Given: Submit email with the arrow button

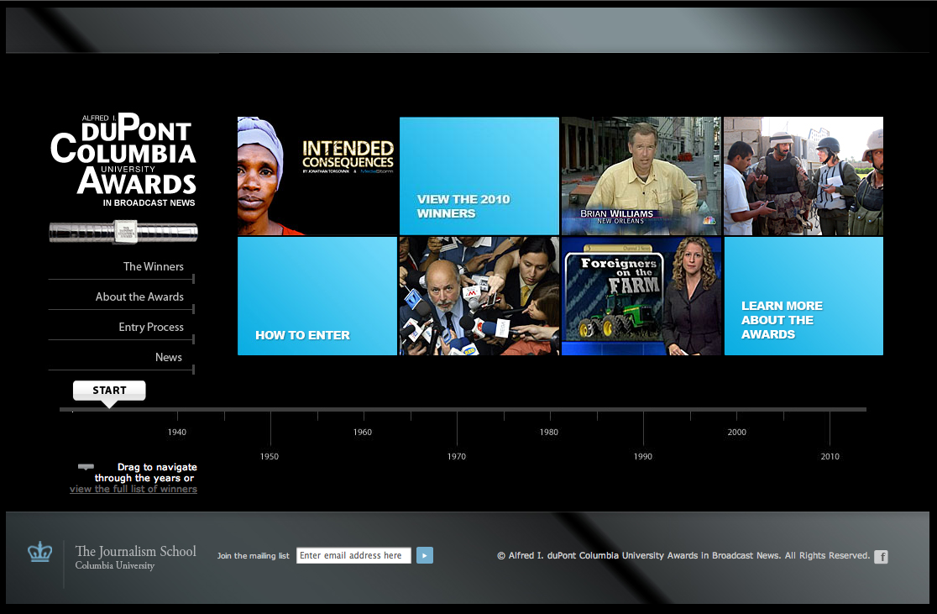Looking at the screenshot, I should click(424, 555).
